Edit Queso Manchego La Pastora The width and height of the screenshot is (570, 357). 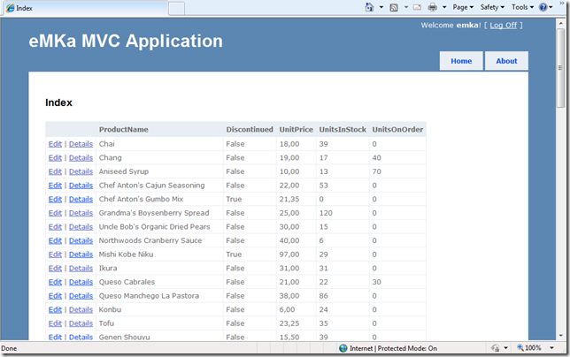click(55, 296)
